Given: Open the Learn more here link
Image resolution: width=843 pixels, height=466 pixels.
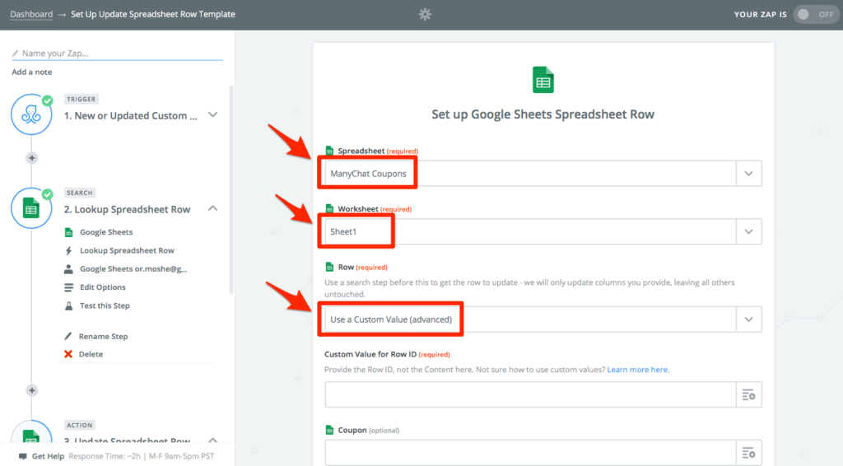Looking at the screenshot, I should [x=637, y=370].
